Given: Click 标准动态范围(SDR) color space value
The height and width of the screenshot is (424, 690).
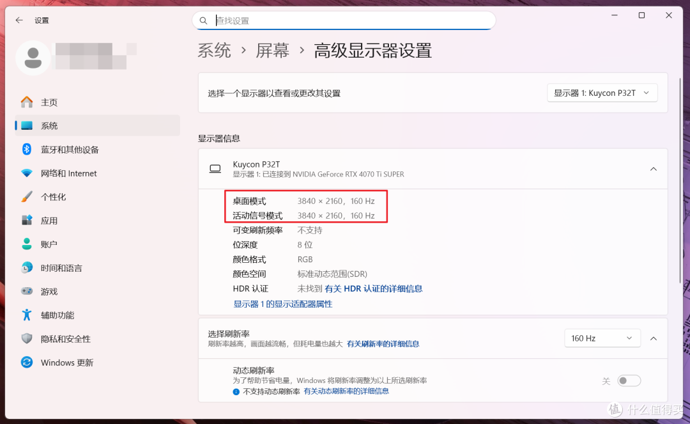Looking at the screenshot, I should coord(332,274).
